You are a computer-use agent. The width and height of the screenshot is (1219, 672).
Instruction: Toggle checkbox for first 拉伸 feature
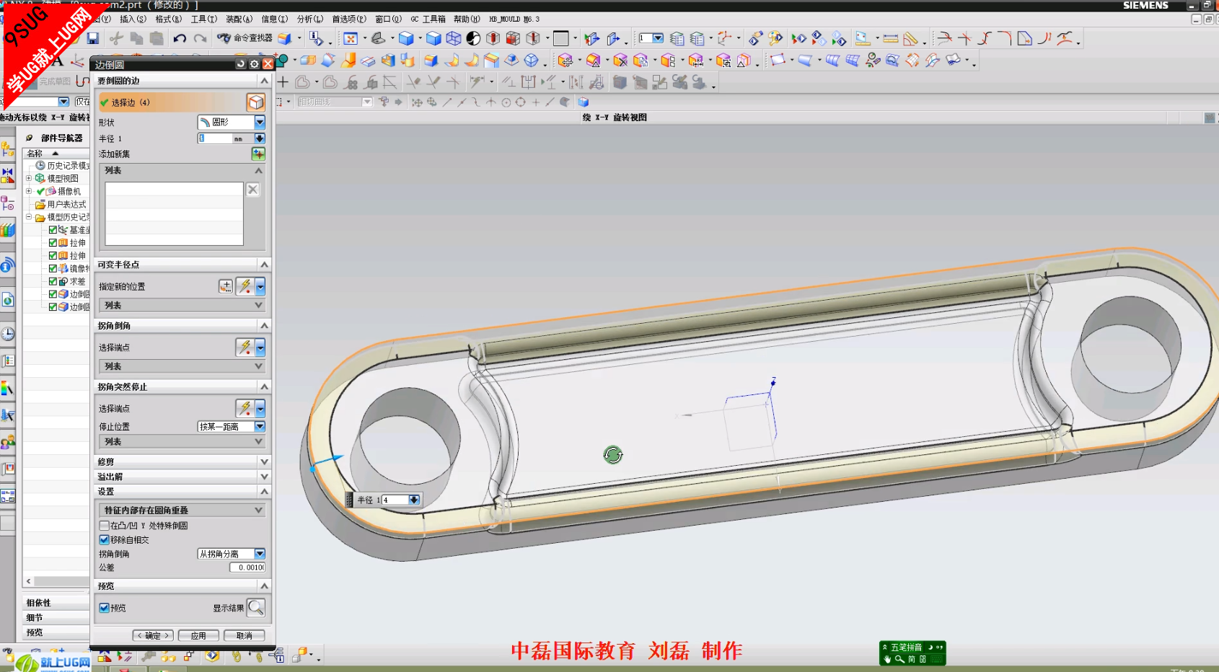[x=53, y=243]
